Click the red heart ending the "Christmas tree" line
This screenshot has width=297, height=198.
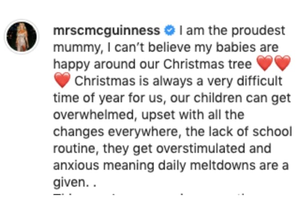[x=283, y=63]
